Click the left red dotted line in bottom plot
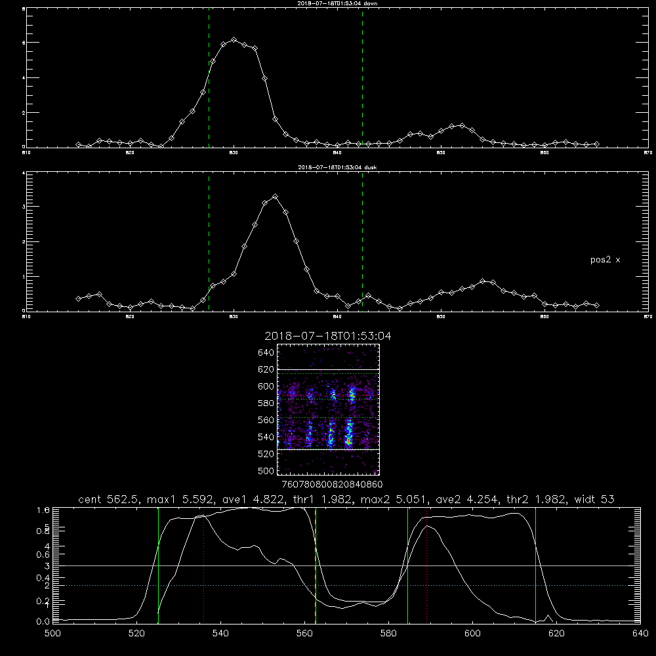 pos(203,565)
